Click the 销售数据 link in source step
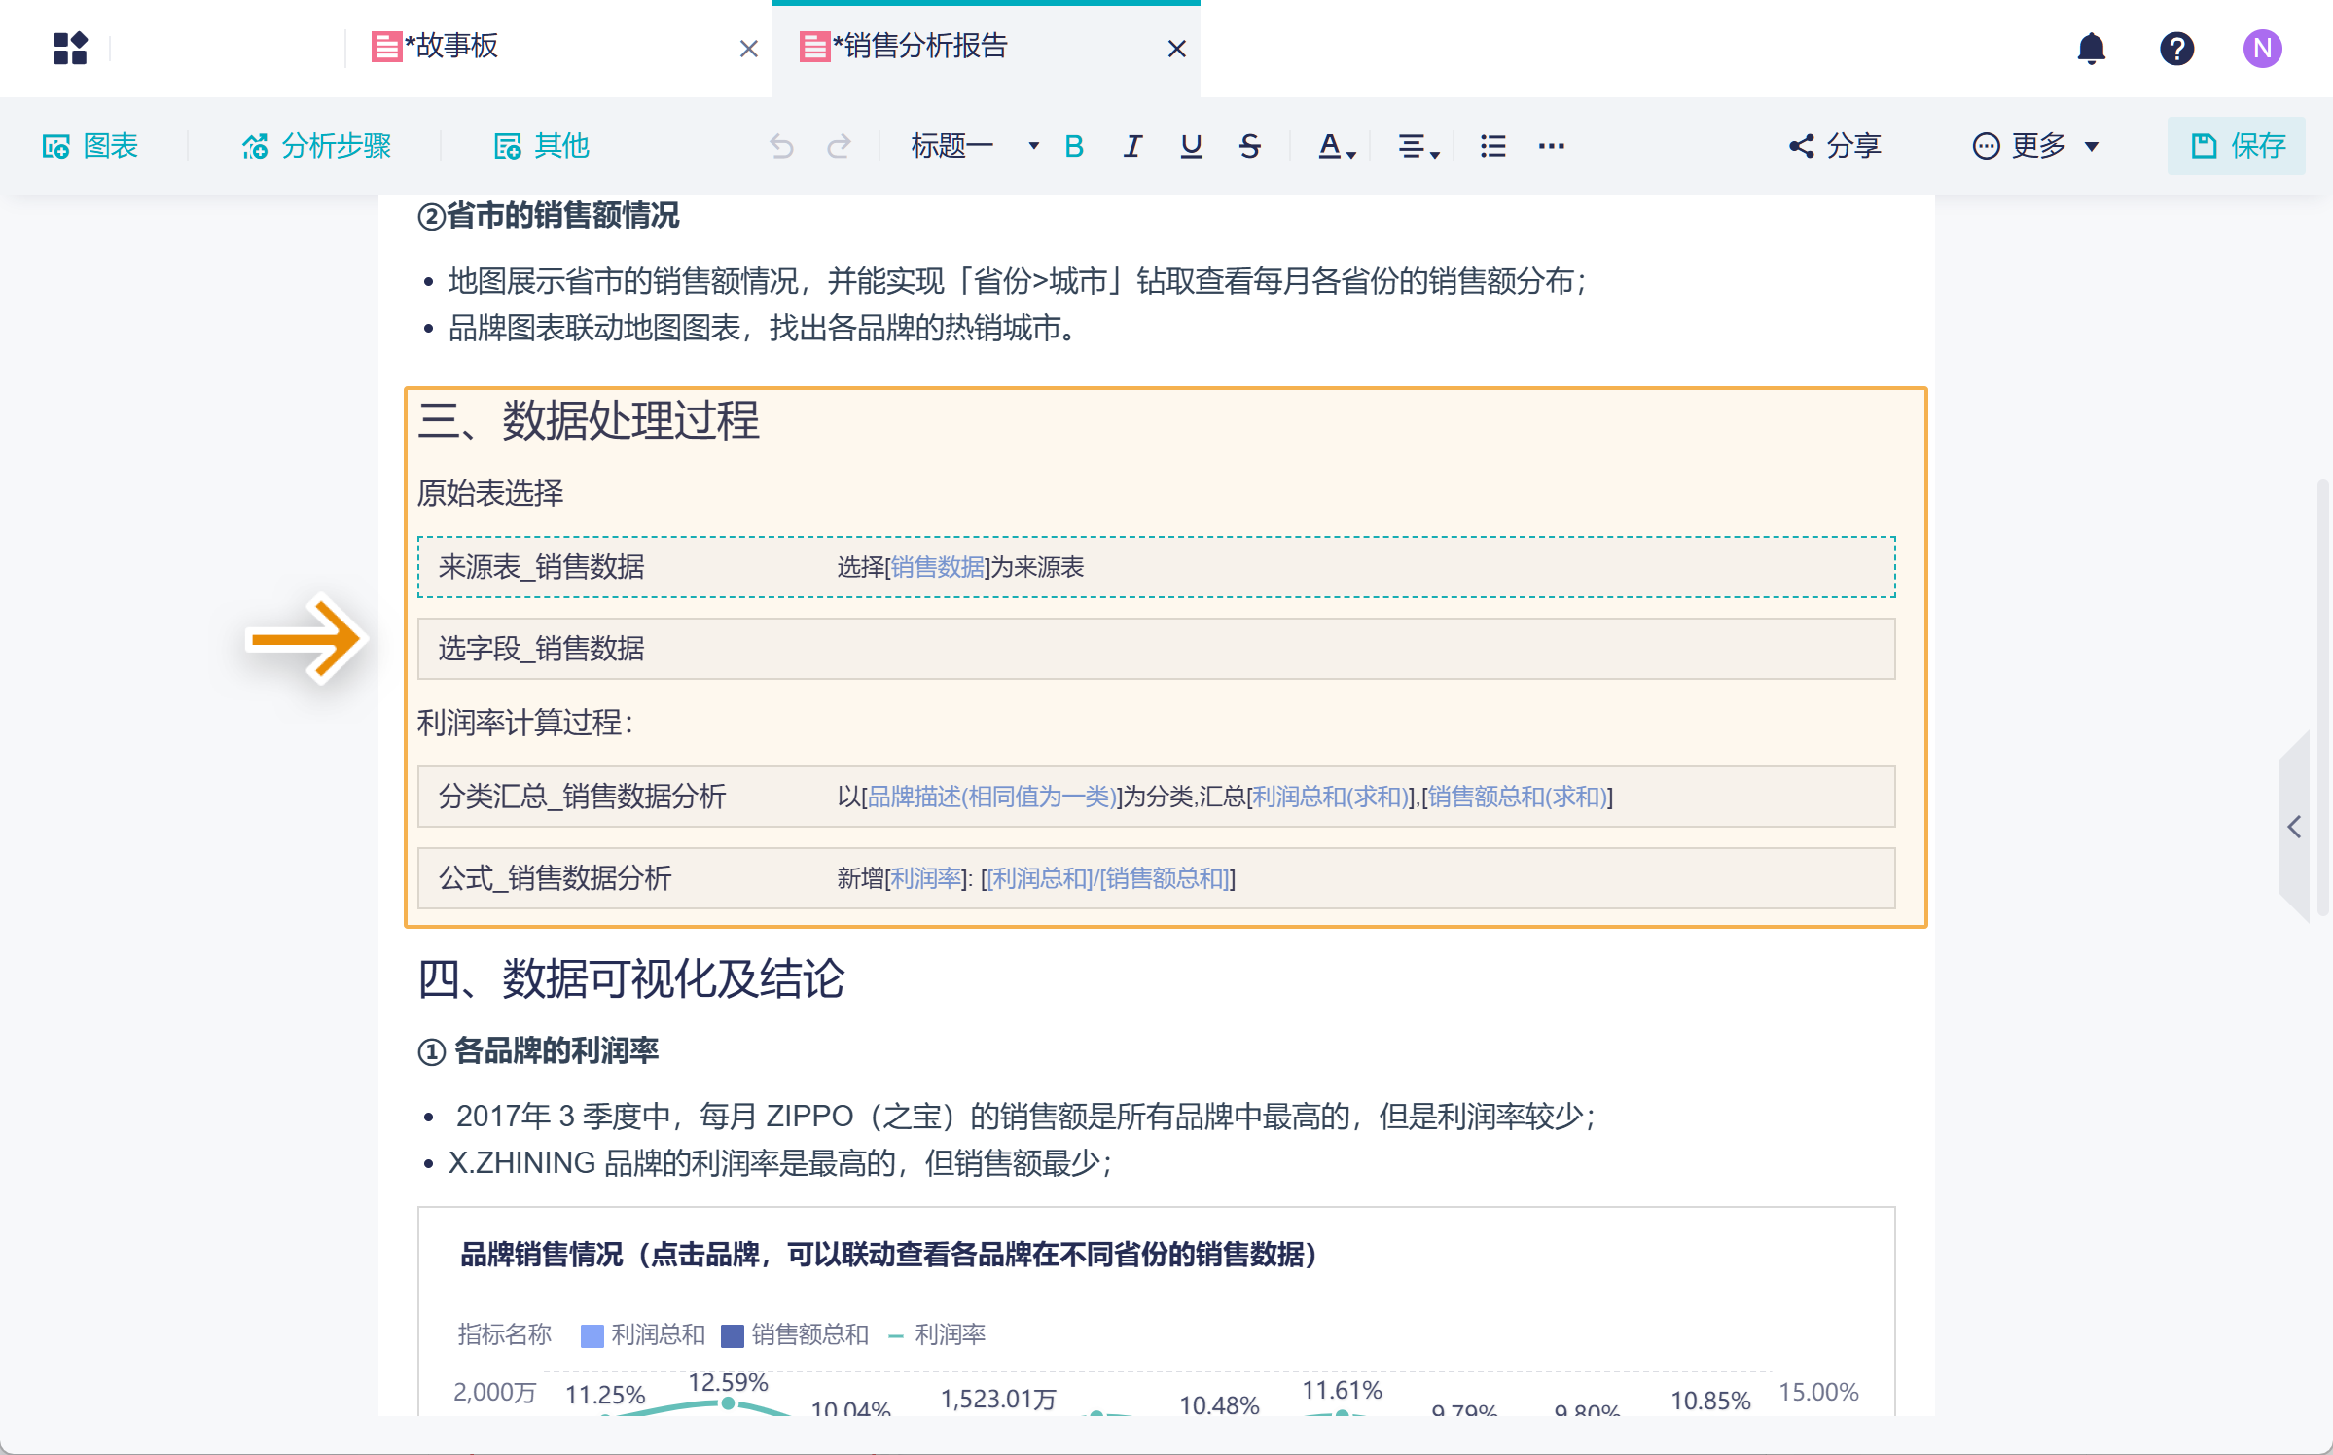Viewport: 2333px width, 1455px height. (938, 567)
